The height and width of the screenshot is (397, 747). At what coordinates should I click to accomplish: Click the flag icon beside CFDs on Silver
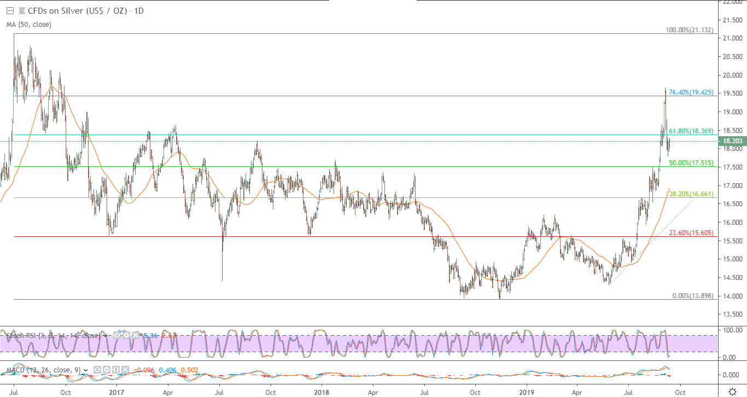pyautogui.click(x=22, y=11)
